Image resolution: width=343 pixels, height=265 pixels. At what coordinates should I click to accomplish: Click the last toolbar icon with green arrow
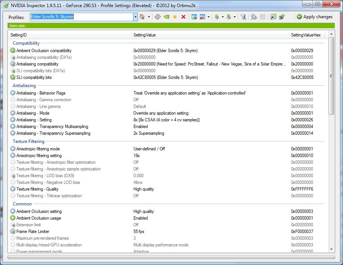click(282, 17)
